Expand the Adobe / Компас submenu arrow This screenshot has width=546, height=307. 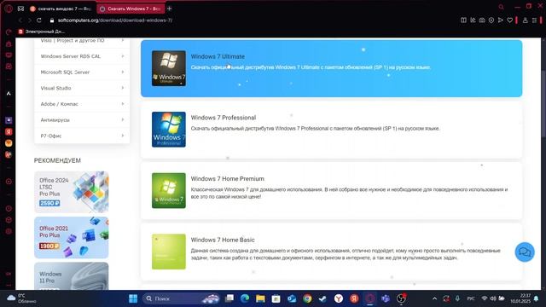[x=123, y=104]
